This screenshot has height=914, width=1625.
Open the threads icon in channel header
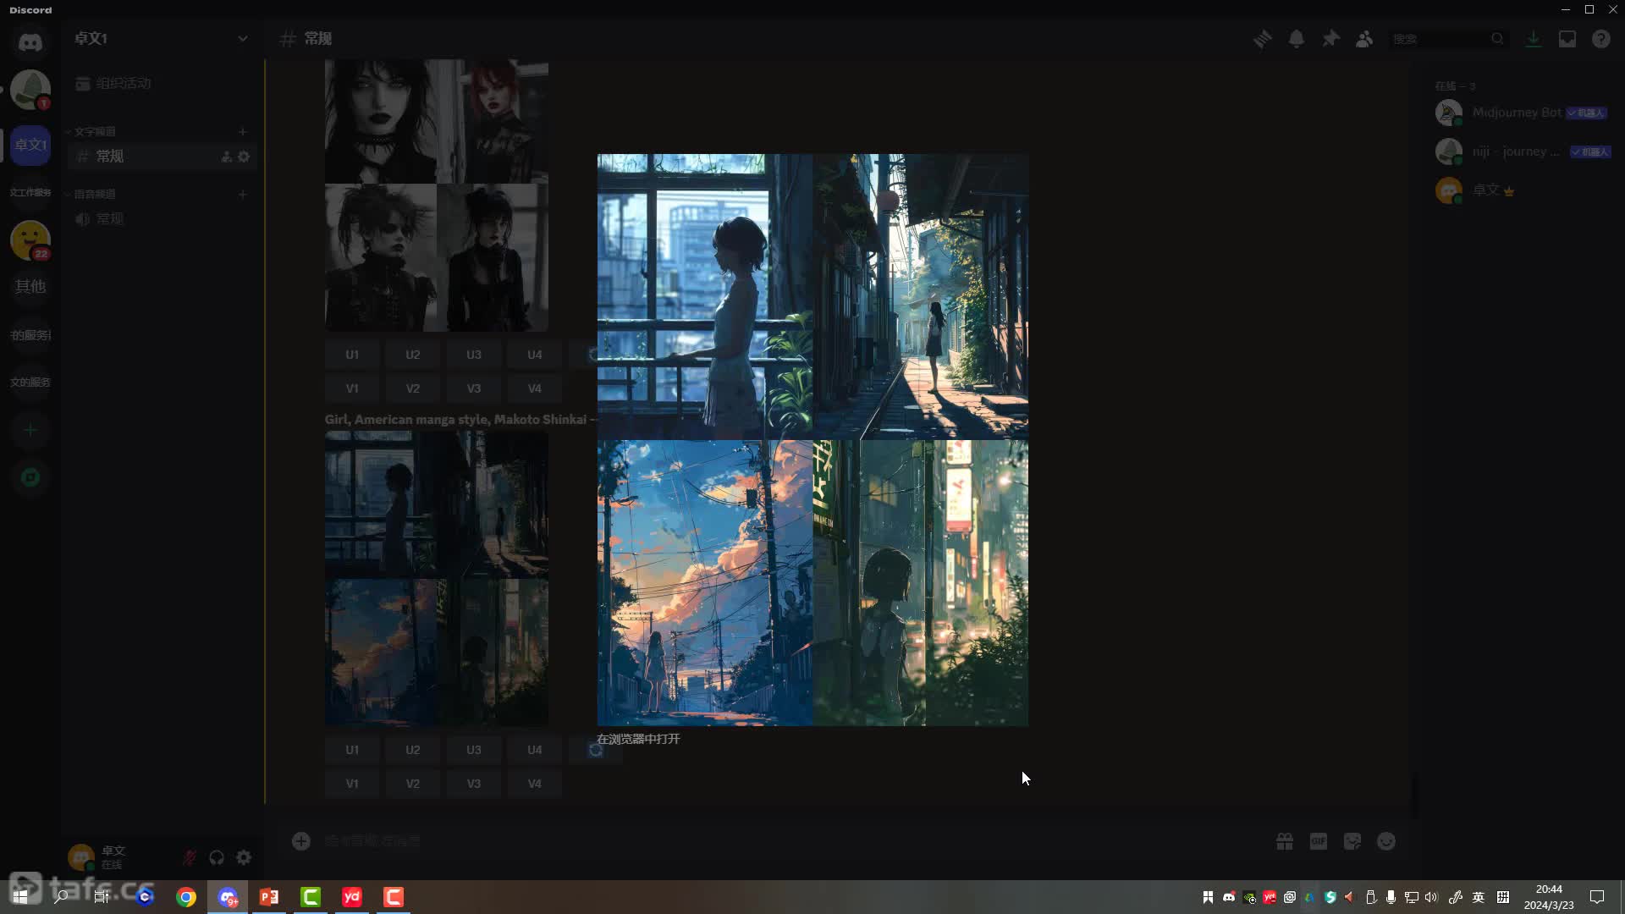(x=1262, y=39)
